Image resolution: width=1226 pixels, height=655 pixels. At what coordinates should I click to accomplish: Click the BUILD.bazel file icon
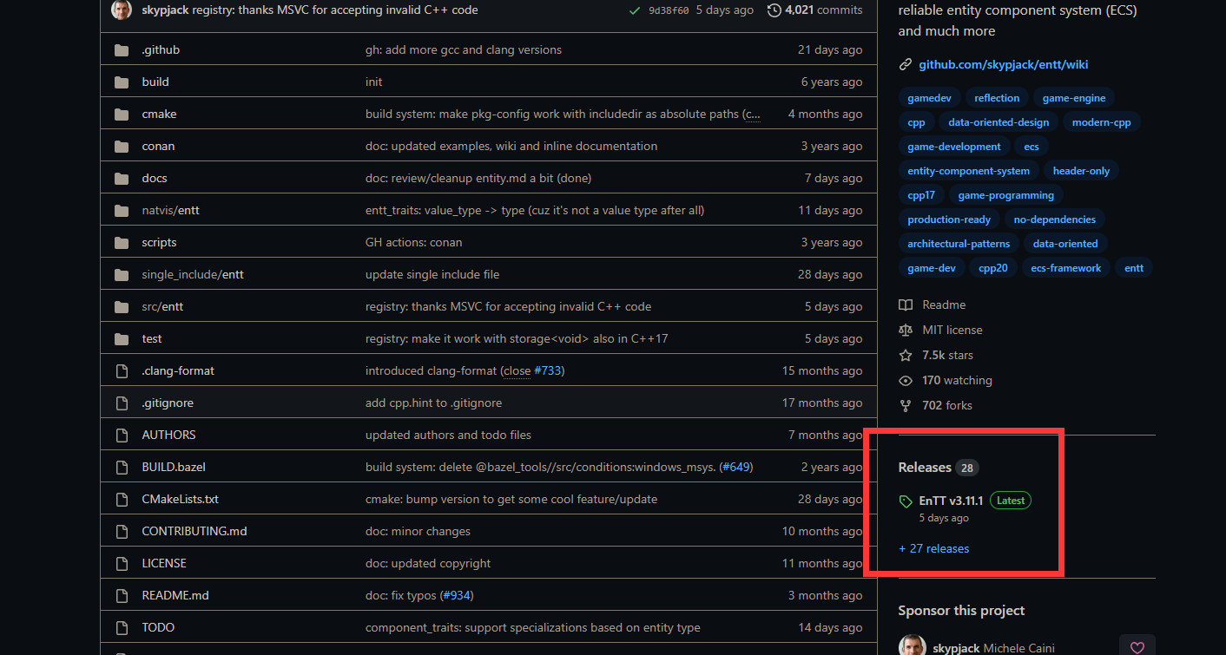point(122,467)
